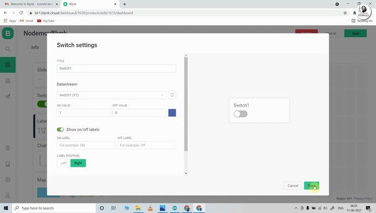
Task: Open the switch1 (V1) datastream dropdown
Action: [111, 95]
